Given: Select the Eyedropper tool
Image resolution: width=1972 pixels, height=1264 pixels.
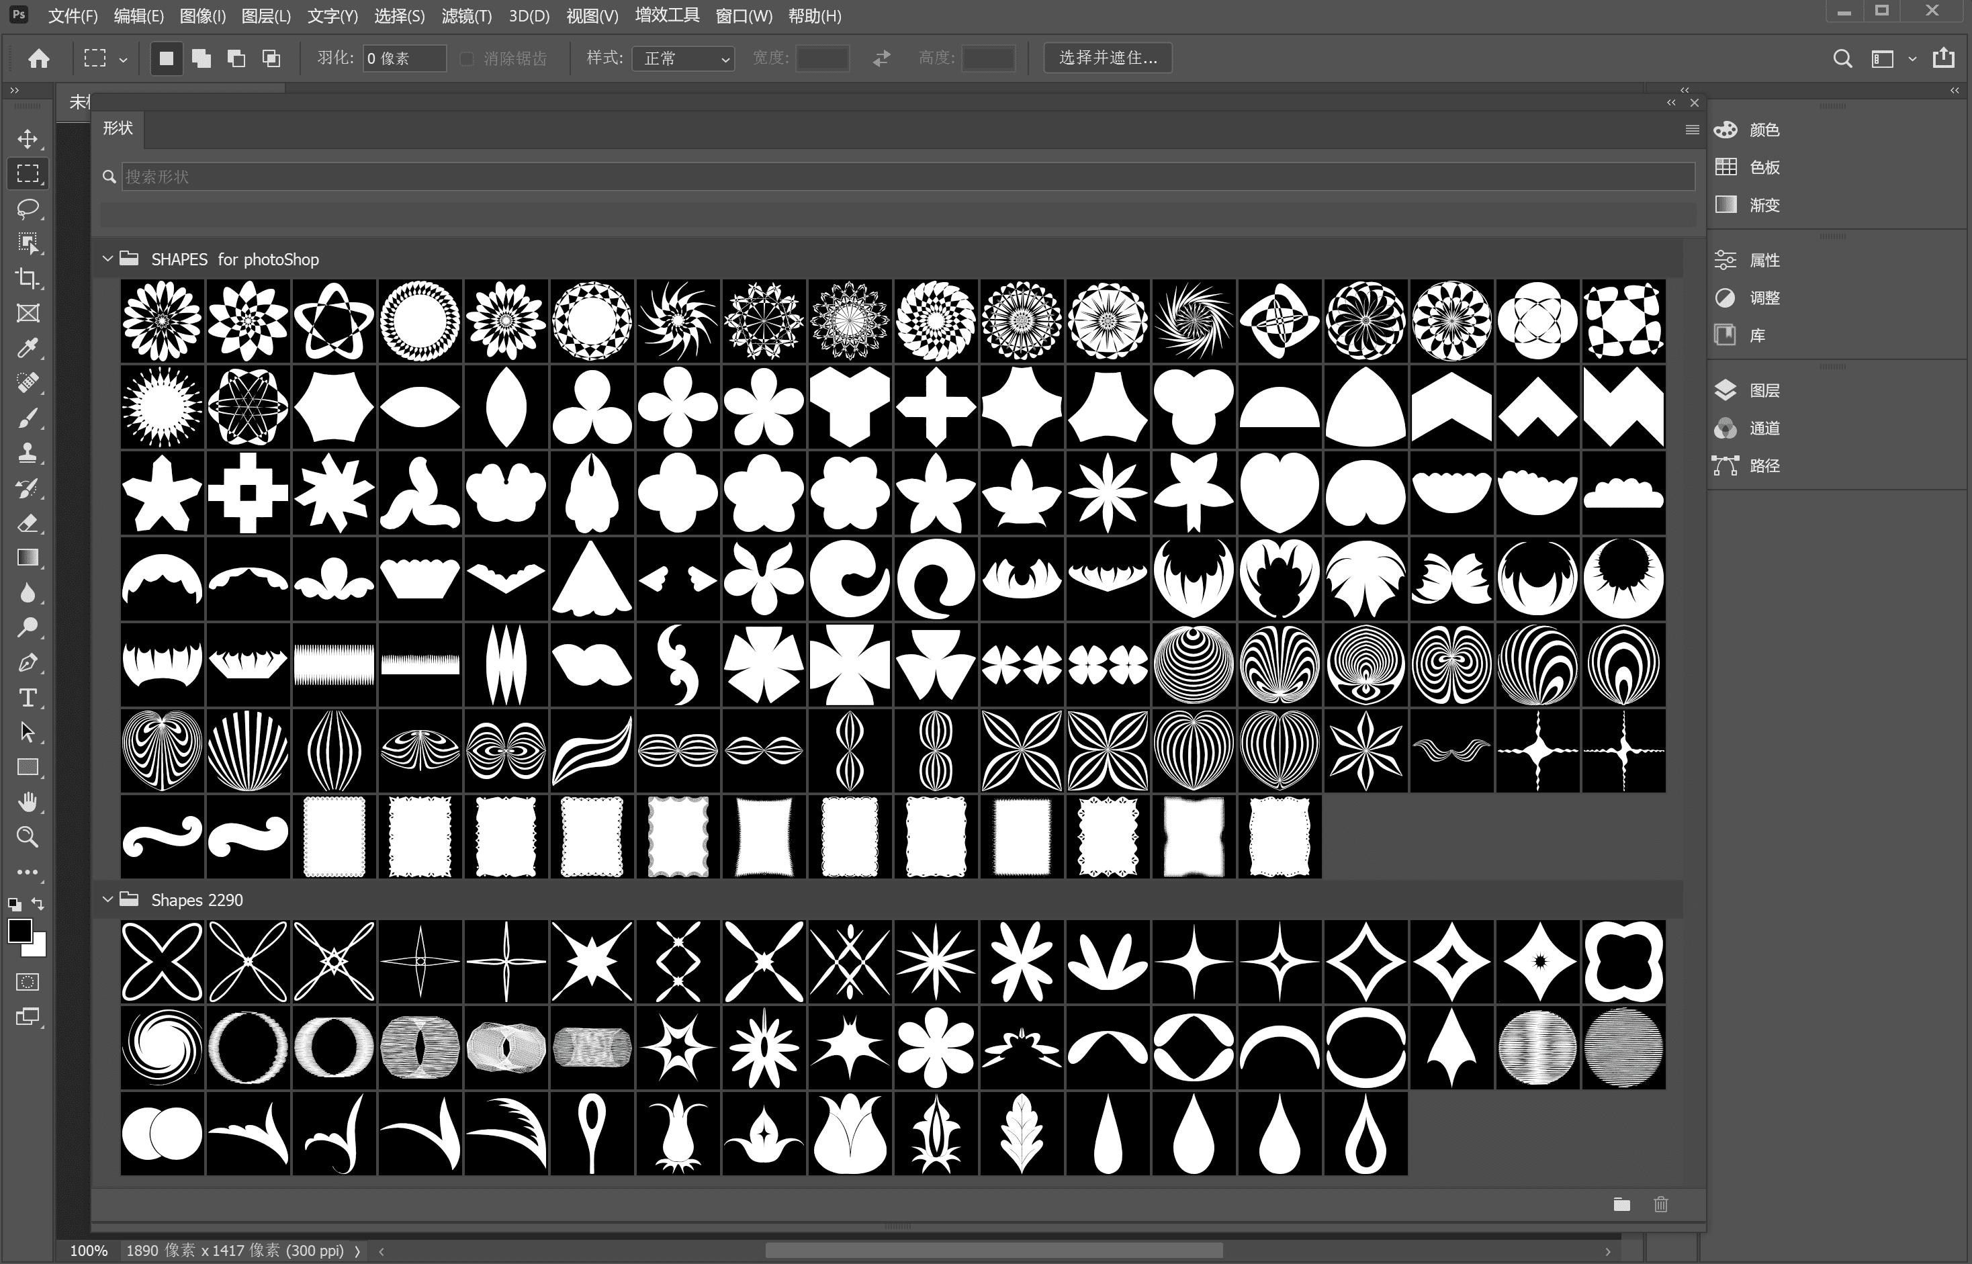Looking at the screenshot, I should tap(28, 348).
